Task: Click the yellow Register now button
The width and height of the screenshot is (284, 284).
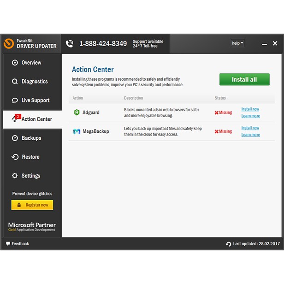Action: pos(32,205)
